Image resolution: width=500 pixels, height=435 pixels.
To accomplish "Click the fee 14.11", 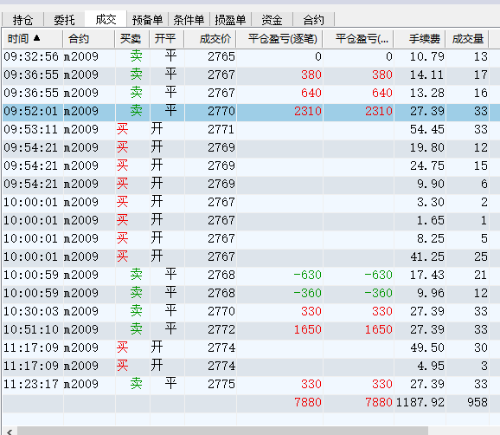I will coord(427,75).
